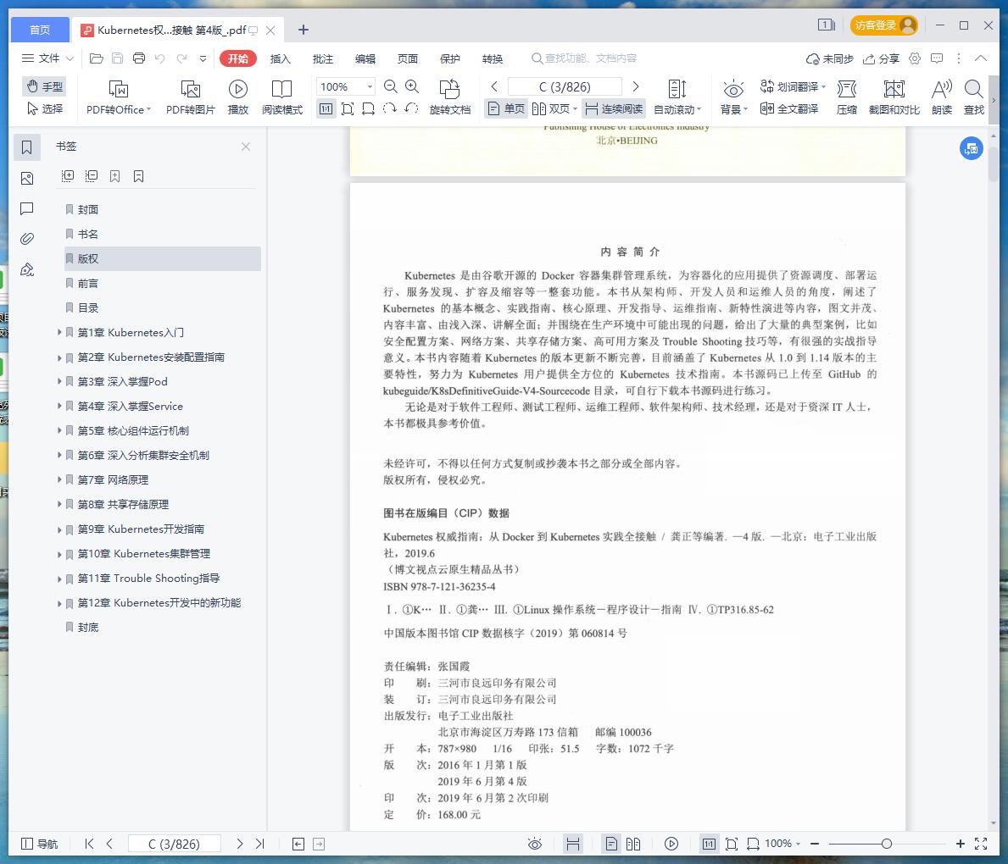Go to the 目录 bookmark
Viewport: 1008px width, 864px height.
tap(88, 307)
